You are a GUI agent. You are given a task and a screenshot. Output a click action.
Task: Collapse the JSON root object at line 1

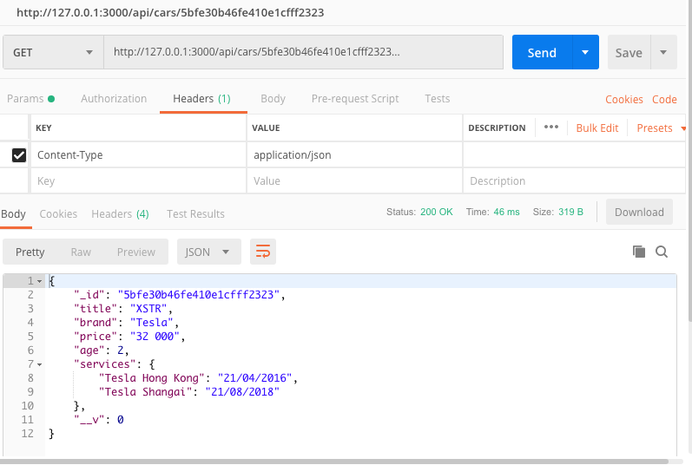click(x=39, y=281)
